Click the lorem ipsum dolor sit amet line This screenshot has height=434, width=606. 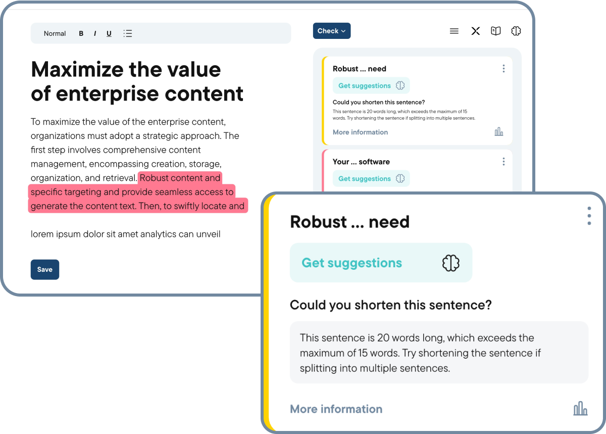[x=126, y=234]
